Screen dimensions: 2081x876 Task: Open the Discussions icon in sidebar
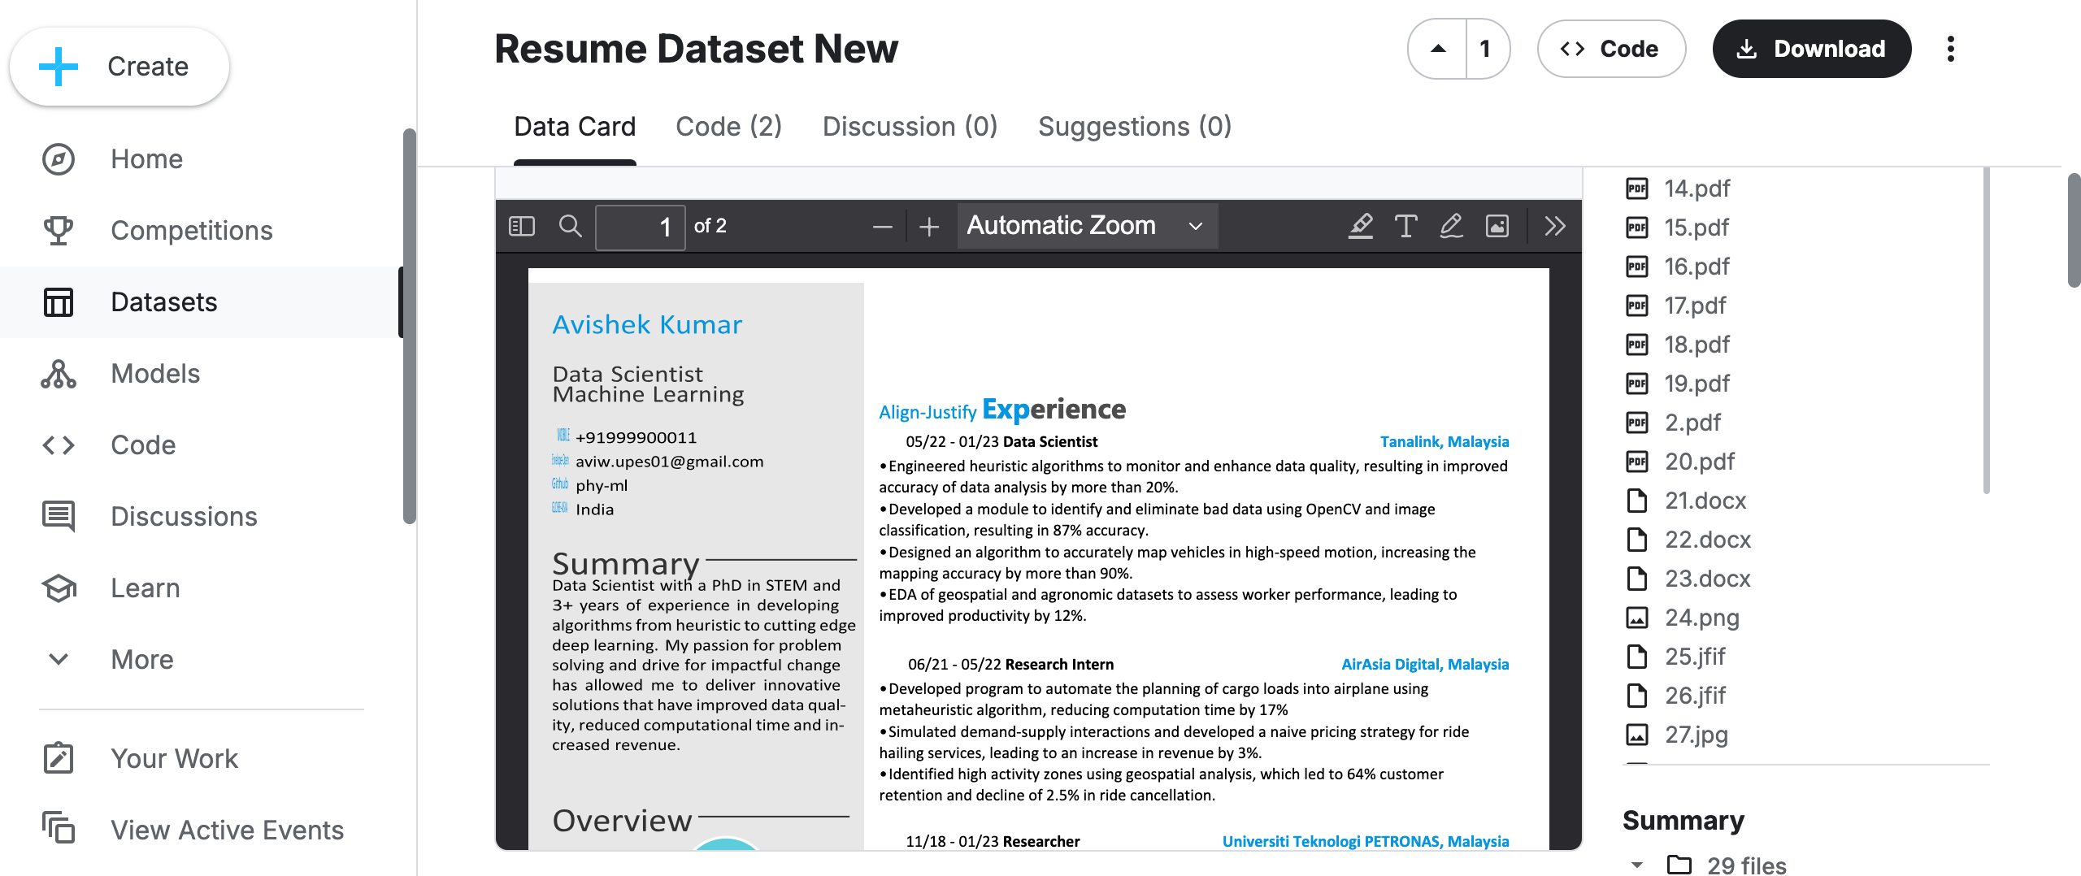[x=59, y=517]
